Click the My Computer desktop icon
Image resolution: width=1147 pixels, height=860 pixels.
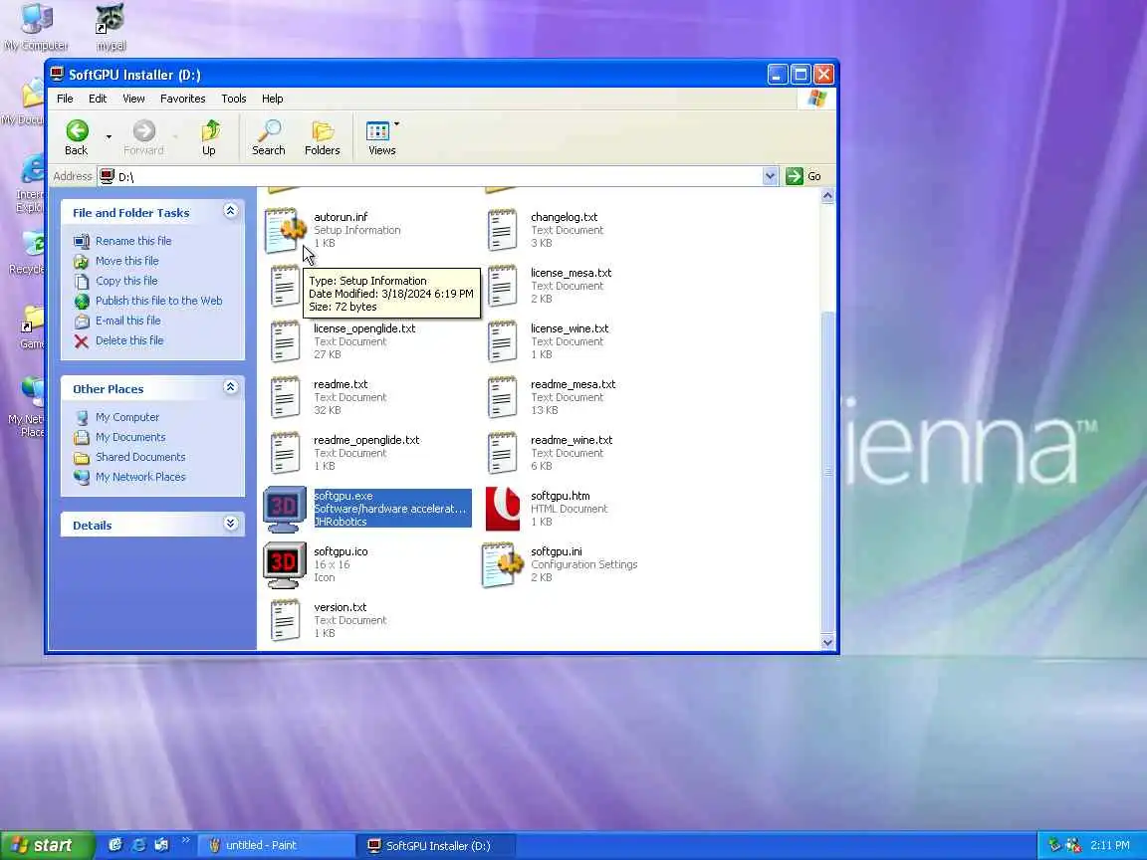coord(35,28)
